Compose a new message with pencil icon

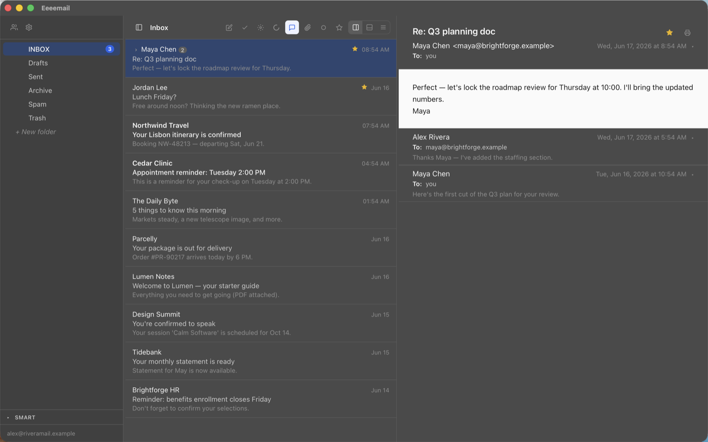point(229,27)
